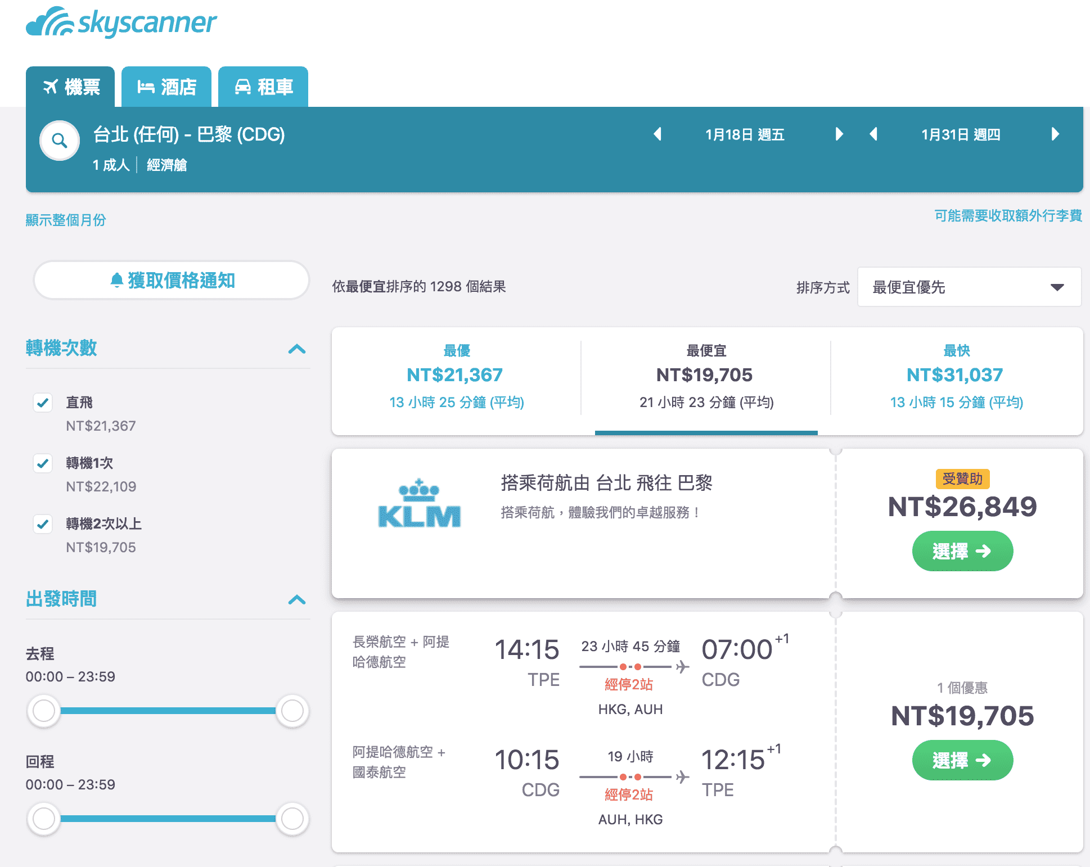This screenshot has height=867, width=1090.
Task: Click the 長榮航空 + 阿提哈德航空 airline label
Action: [401, 652]
